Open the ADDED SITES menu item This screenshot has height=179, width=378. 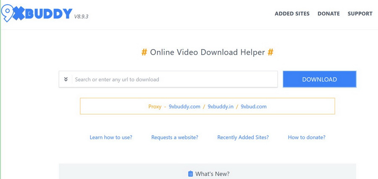pos(292,13)
